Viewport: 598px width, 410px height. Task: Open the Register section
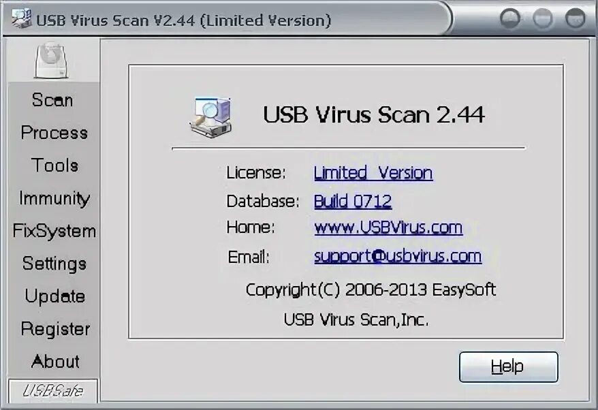click(x=55, y=329)
